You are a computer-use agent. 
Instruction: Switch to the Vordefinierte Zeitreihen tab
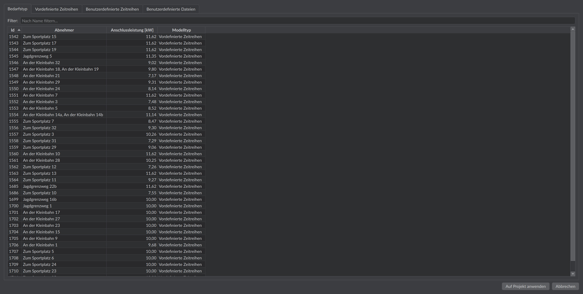[56, 9]
